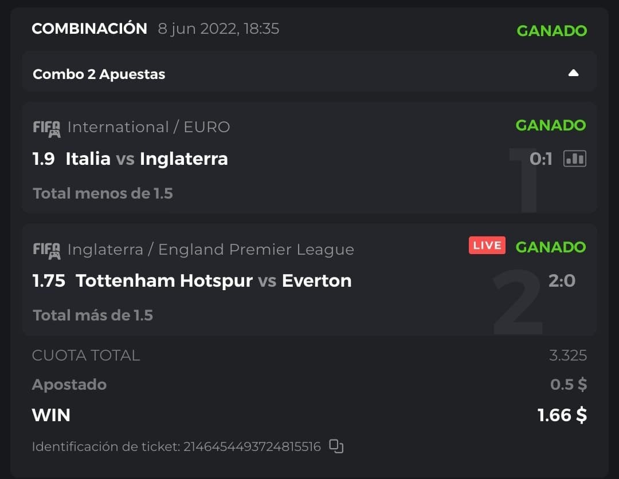
Task: Copy the ticket identification number
Action: click(336, 446)
